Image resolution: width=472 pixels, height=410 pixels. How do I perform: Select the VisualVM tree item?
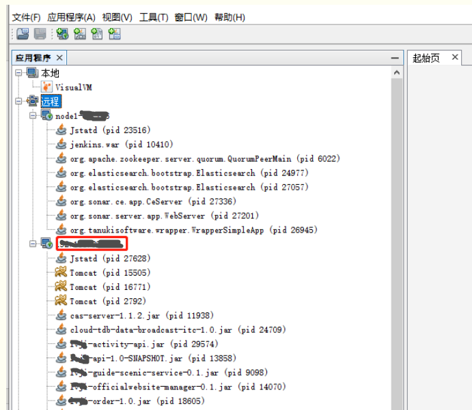tap(74, 87)
